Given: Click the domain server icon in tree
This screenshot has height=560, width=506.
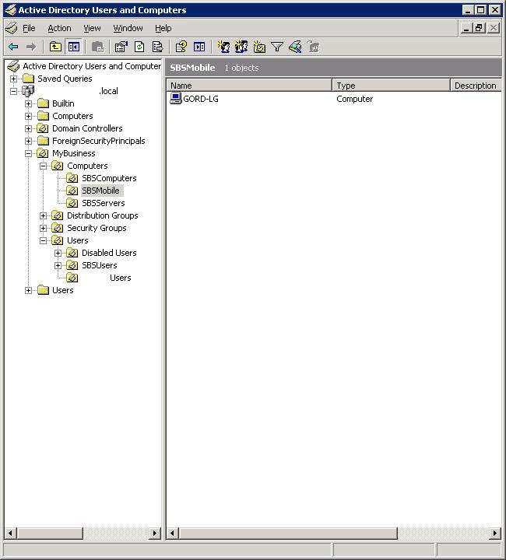Looking at the screenshot, I should pos(28,91).
